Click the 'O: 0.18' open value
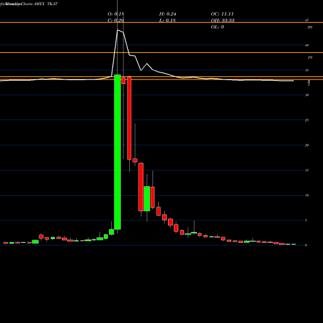This screenshot has width=323, height=323. click(x=116, y=14)
